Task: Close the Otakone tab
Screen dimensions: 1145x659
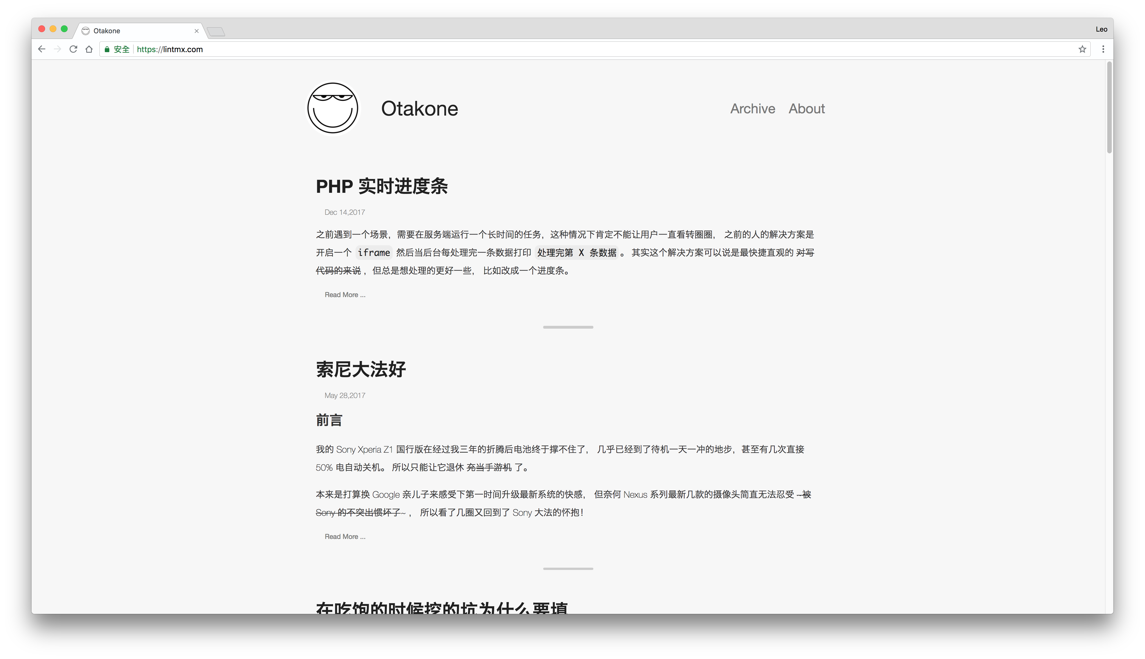Action: click(196, 31)
